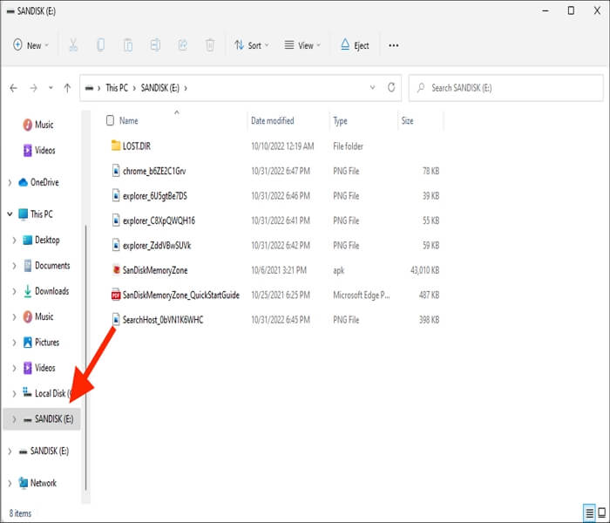Tick the select-all checkbox beside Name
This screenshot has width=610, height=523.
tap(110, 121)
